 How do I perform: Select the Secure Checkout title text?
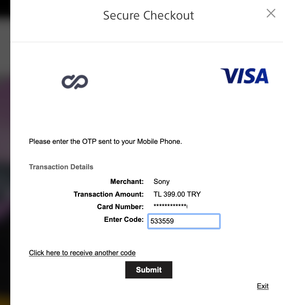pyautogui.click(x=148, y=15)
